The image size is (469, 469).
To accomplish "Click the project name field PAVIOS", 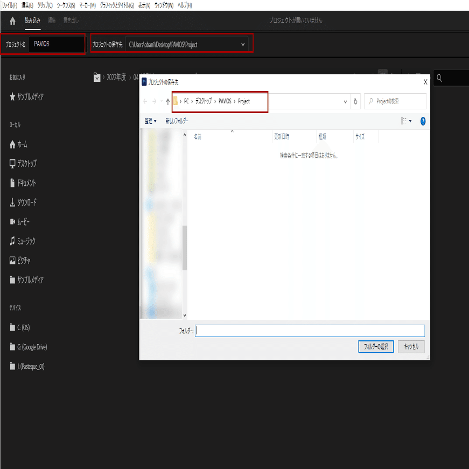I will click(x=57, y=44).
